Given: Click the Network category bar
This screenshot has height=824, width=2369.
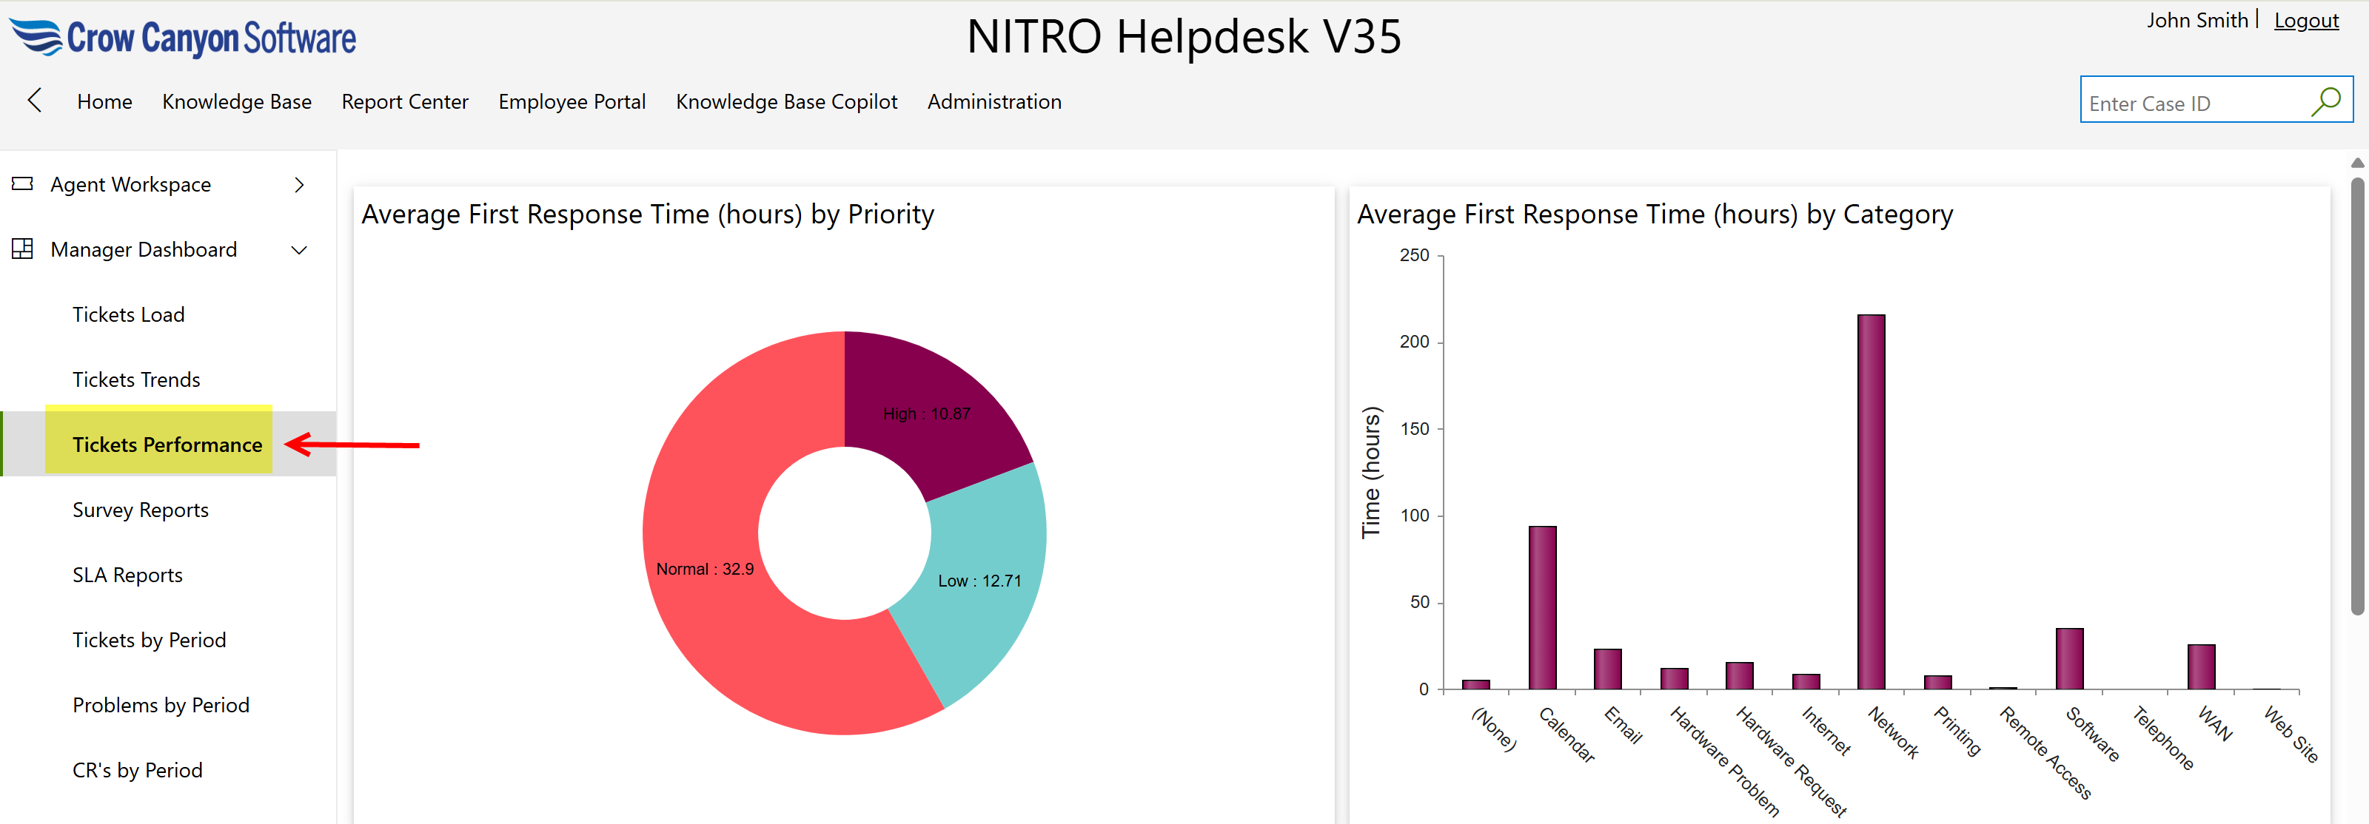Looking at the screenshot, I should tap(1871, 501).
